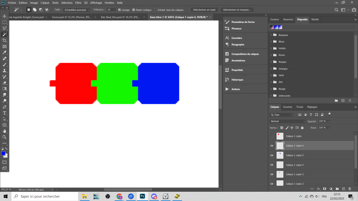Click the blue foreground color swatch
This screenshot has width=358, height=201.
[3, 154]
